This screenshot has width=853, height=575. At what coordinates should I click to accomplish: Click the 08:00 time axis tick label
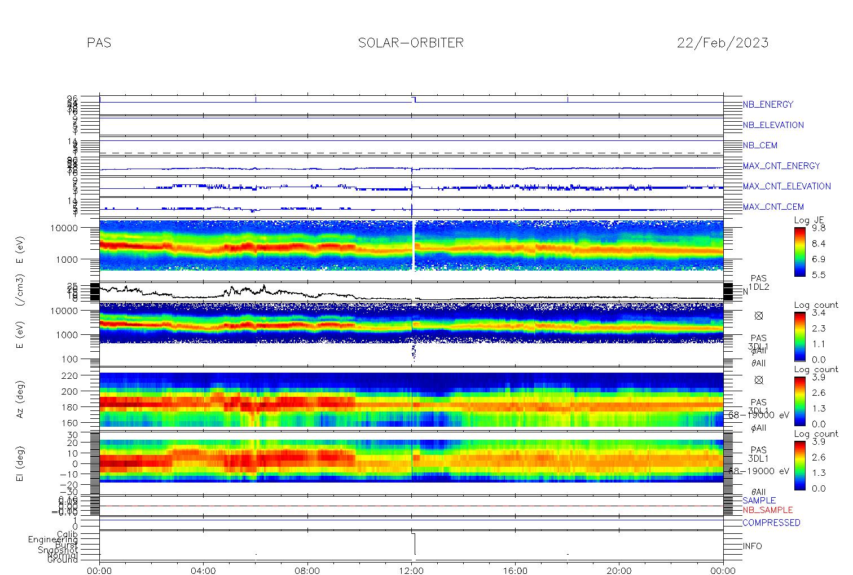pos(307,570)
